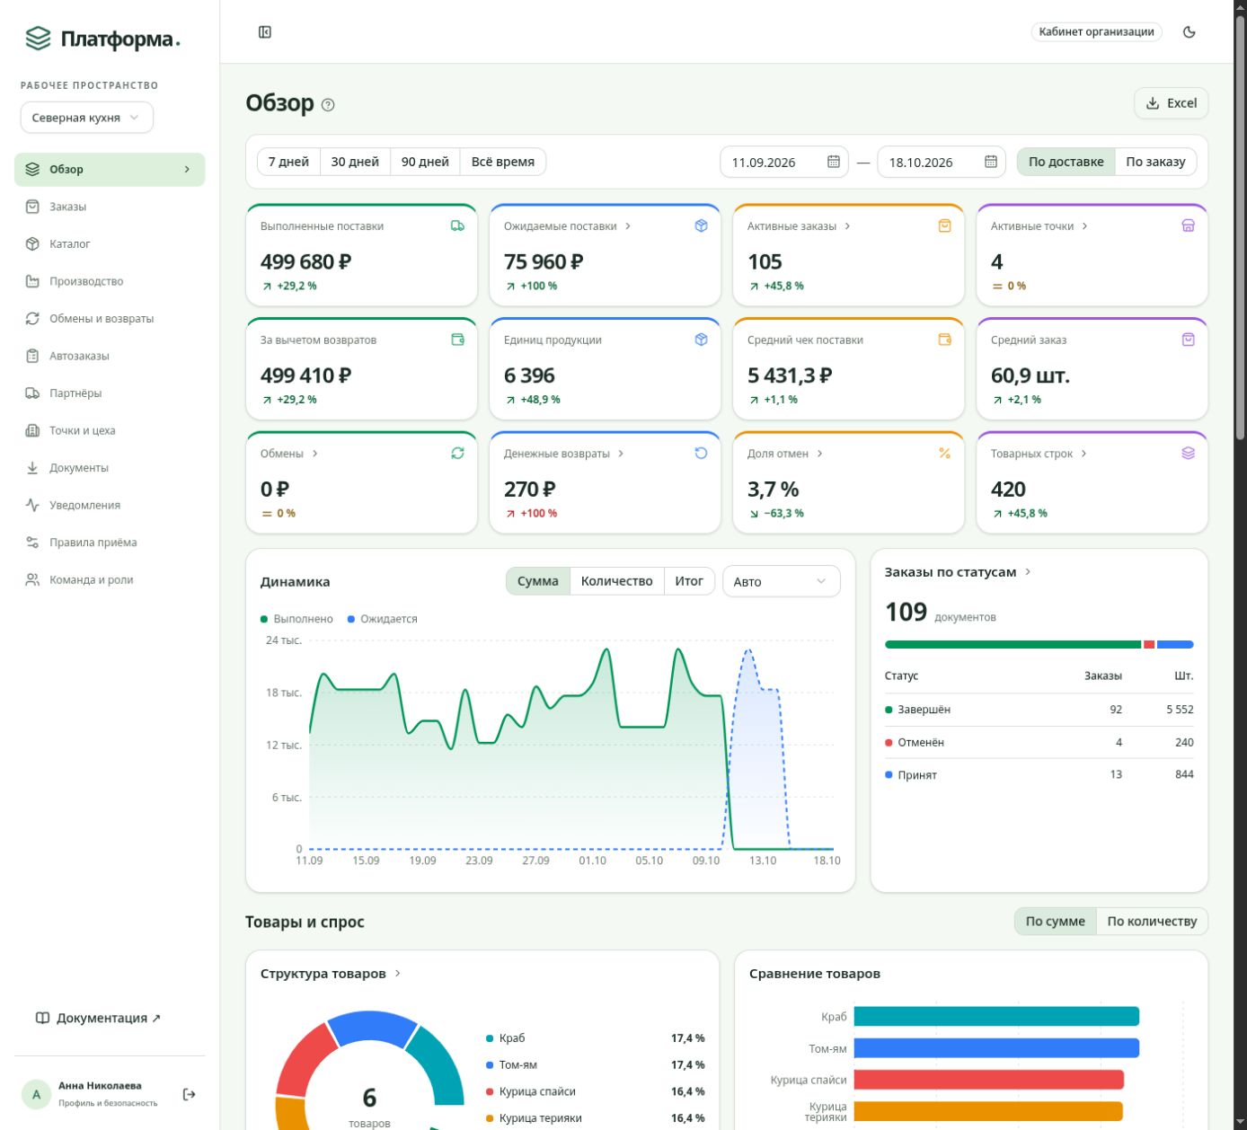This screenshot has width=1247, height=1130.
Task: Select the Количество chart mode
Action: pyautogui.click(x=616, y=581)
